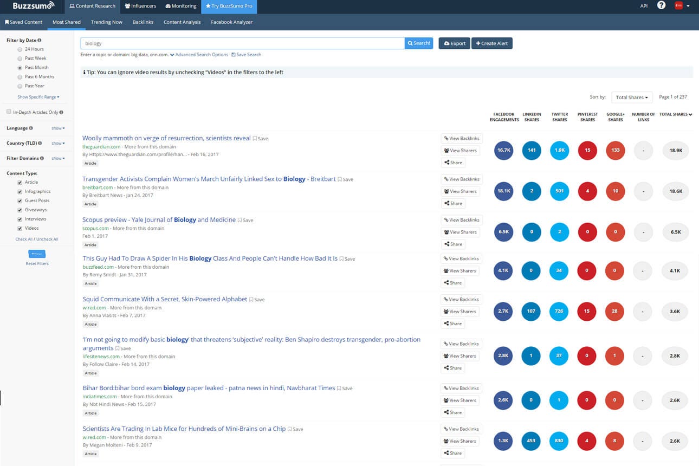The width and height of the screenshot is (699, 466).
Task: Open the Facebook Analyzer tab
Action: [232, 22]
